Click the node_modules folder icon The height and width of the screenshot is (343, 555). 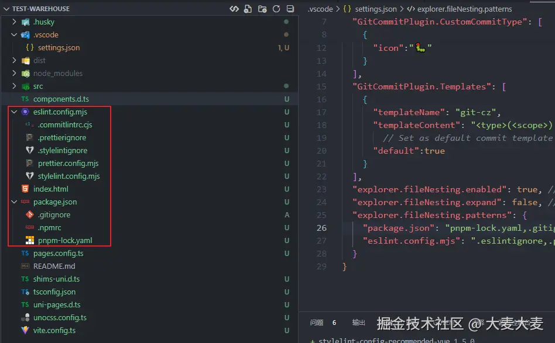coord(26,74)
